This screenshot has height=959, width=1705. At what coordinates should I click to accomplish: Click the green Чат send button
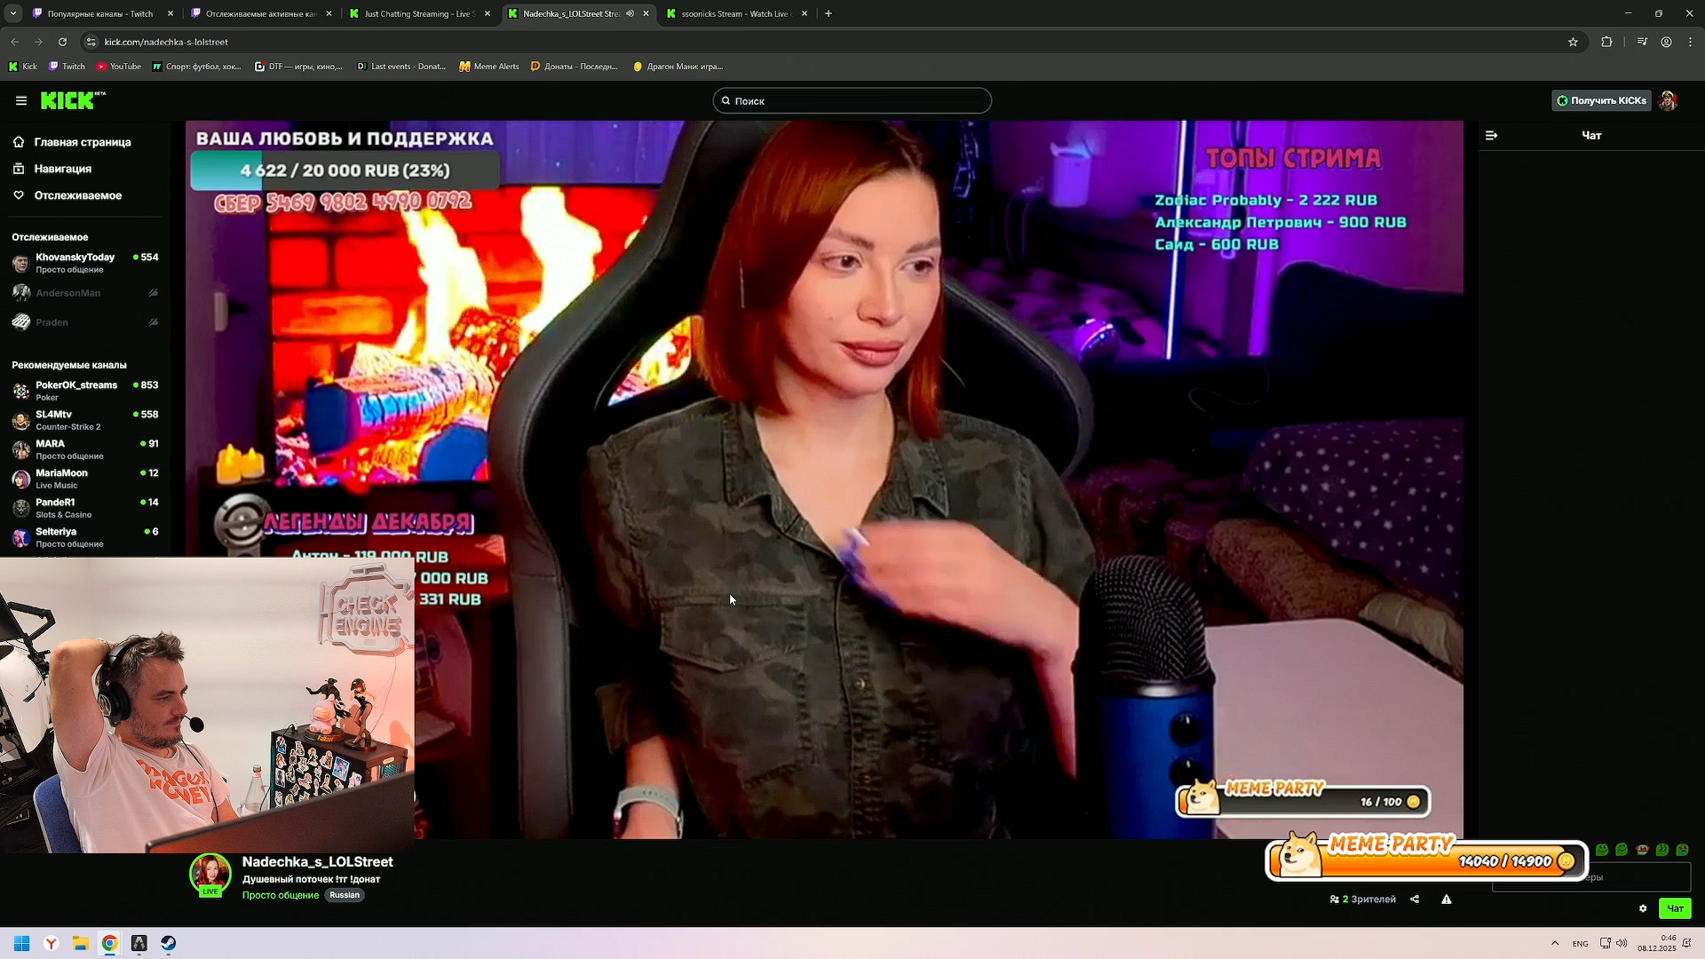click(1675, 908)
